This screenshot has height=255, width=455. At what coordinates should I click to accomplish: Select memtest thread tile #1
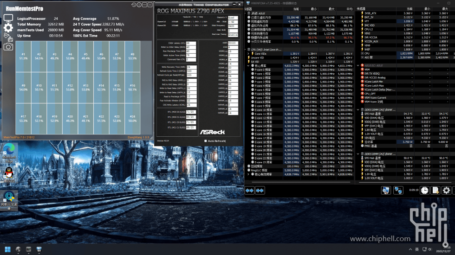coord(24,56)
